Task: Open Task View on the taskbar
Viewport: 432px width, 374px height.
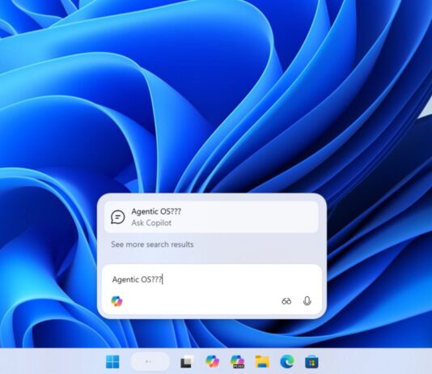Action: coord(187,362)
